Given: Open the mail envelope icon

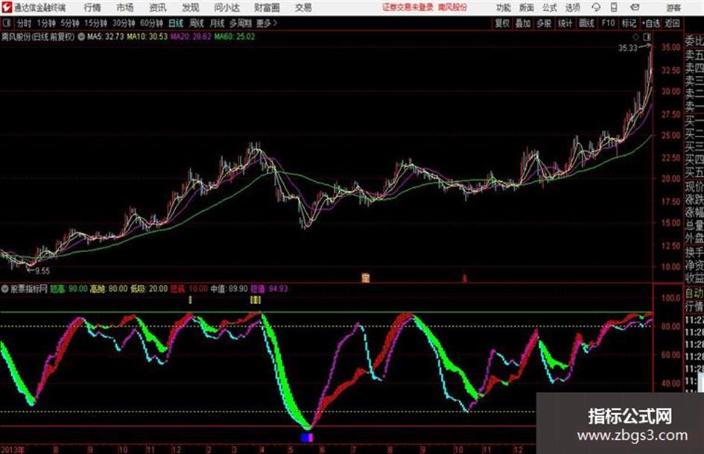Looking at the screenshot, I should (x=635, y=7).
